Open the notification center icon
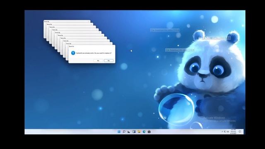The height and width of the screenshot is (149, 265). pyautogui.click(x=240, y=132)
